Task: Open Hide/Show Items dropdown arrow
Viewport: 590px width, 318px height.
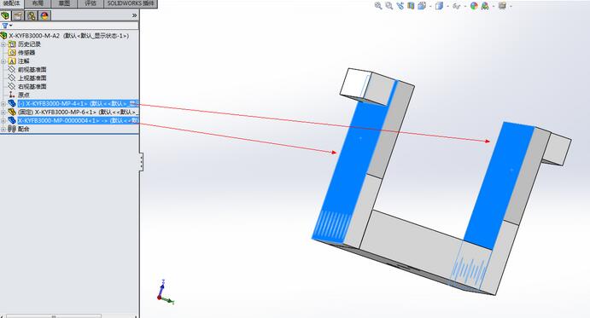Action: 465,6
